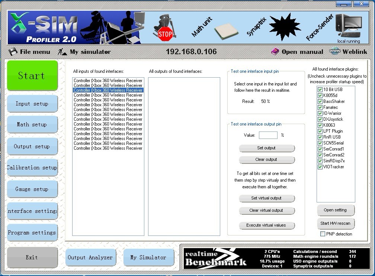Go to Gauge setup
This screenshot has width=375, height=276.
pyautogui.click(x=32, y=189)
